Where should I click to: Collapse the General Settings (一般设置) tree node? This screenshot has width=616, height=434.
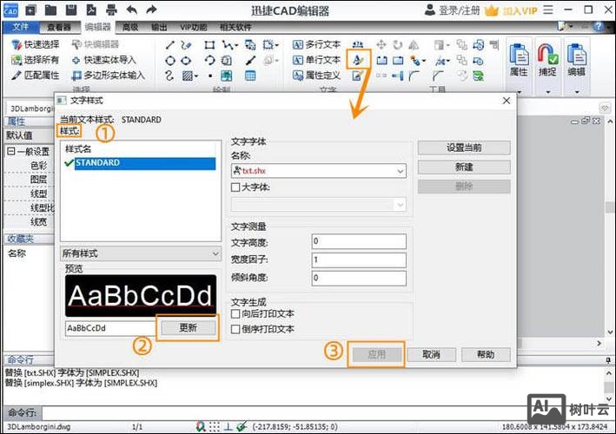pos(11,152)
